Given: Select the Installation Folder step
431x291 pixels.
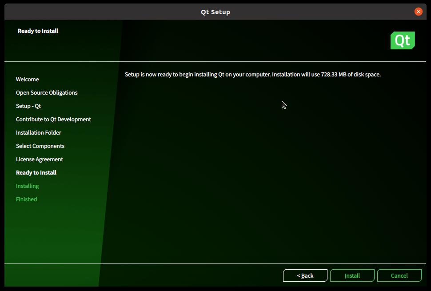Looking at the screenshot, I should coord(39,133).
